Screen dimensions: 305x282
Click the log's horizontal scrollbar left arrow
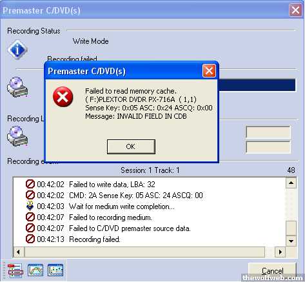[19, 252]
